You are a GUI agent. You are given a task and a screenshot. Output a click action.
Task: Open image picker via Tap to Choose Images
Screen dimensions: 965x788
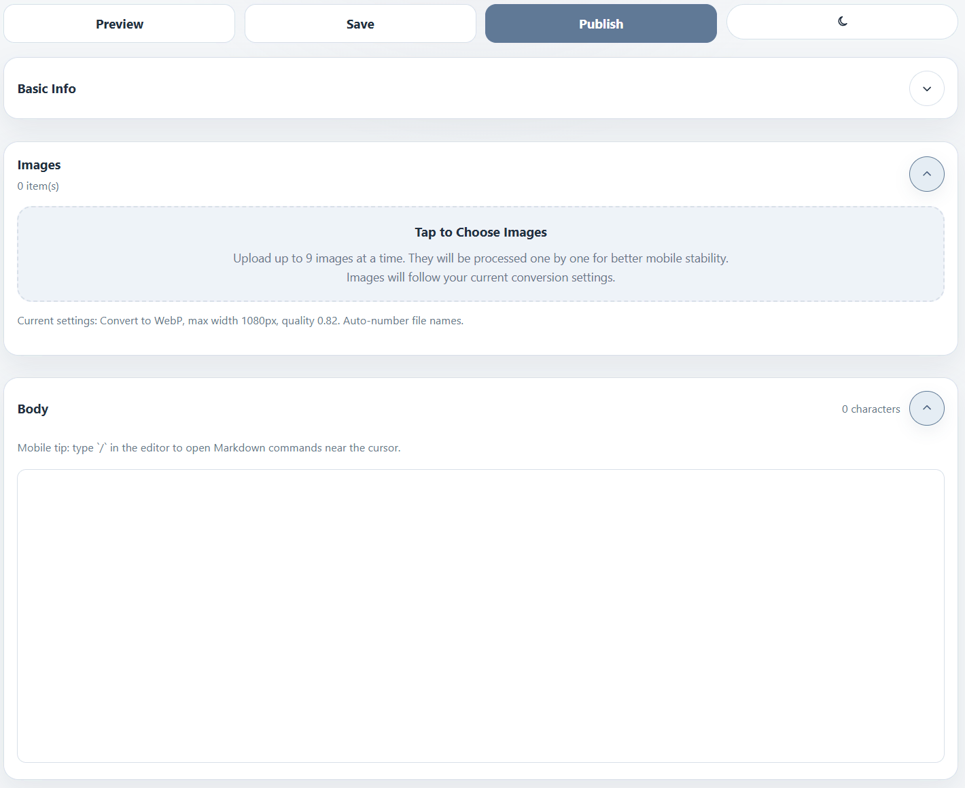(x=480, y=233)
